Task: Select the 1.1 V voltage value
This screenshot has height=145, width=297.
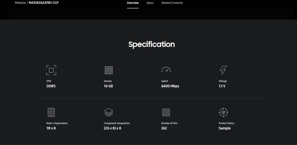Action: click(x=222, y=86)
